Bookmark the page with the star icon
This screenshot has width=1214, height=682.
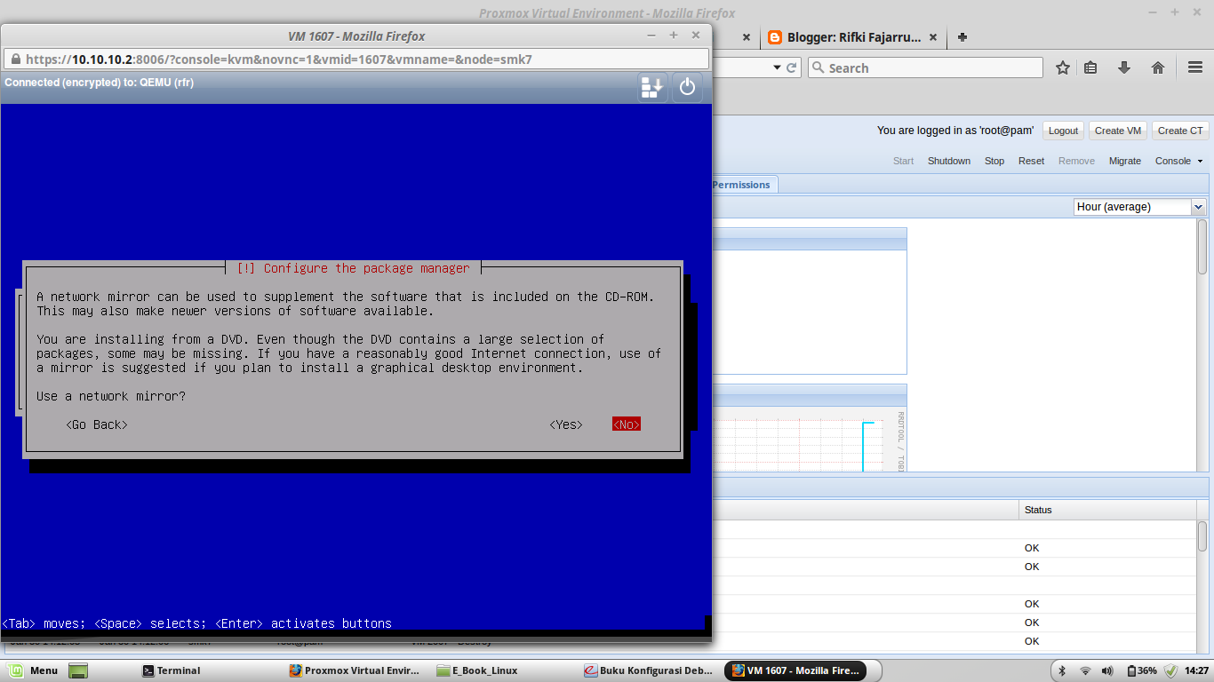(x=1063, y=67)
